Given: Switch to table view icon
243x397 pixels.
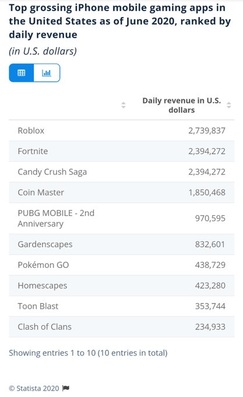Looking at the screenshot, I should click(x=22, y=73).
